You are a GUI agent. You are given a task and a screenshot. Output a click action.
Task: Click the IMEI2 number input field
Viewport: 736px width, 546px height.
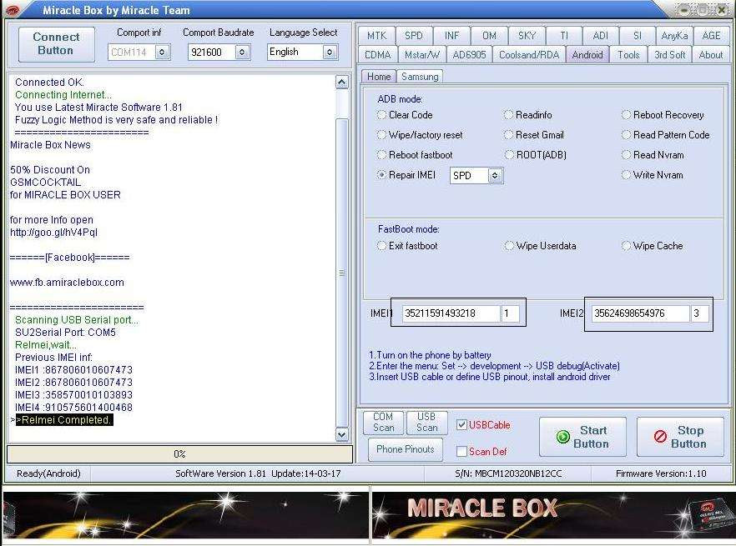tap(640, 313)
